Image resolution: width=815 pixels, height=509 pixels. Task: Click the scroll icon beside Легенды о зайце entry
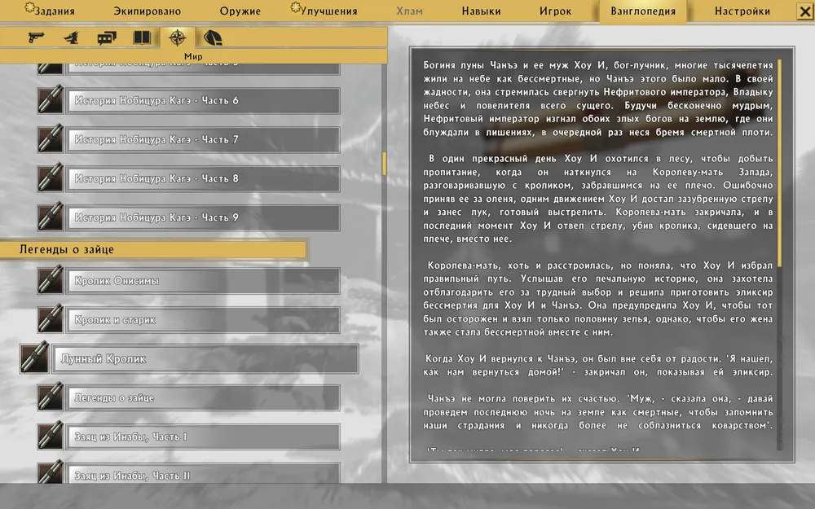[x=51, y=397]
